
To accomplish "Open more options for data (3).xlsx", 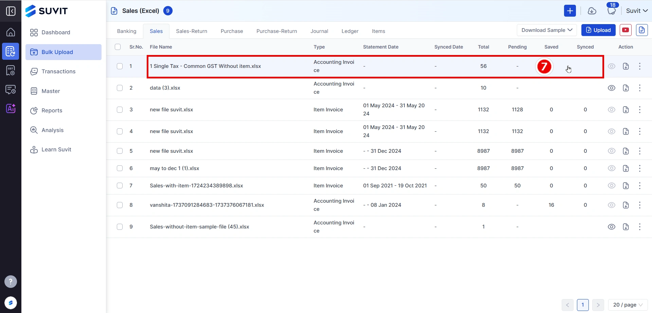I will coord(640,88).
